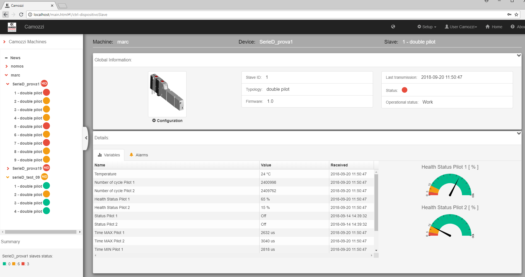
Task: Go to Home in the navbar
Action: (x=494, y=27)
